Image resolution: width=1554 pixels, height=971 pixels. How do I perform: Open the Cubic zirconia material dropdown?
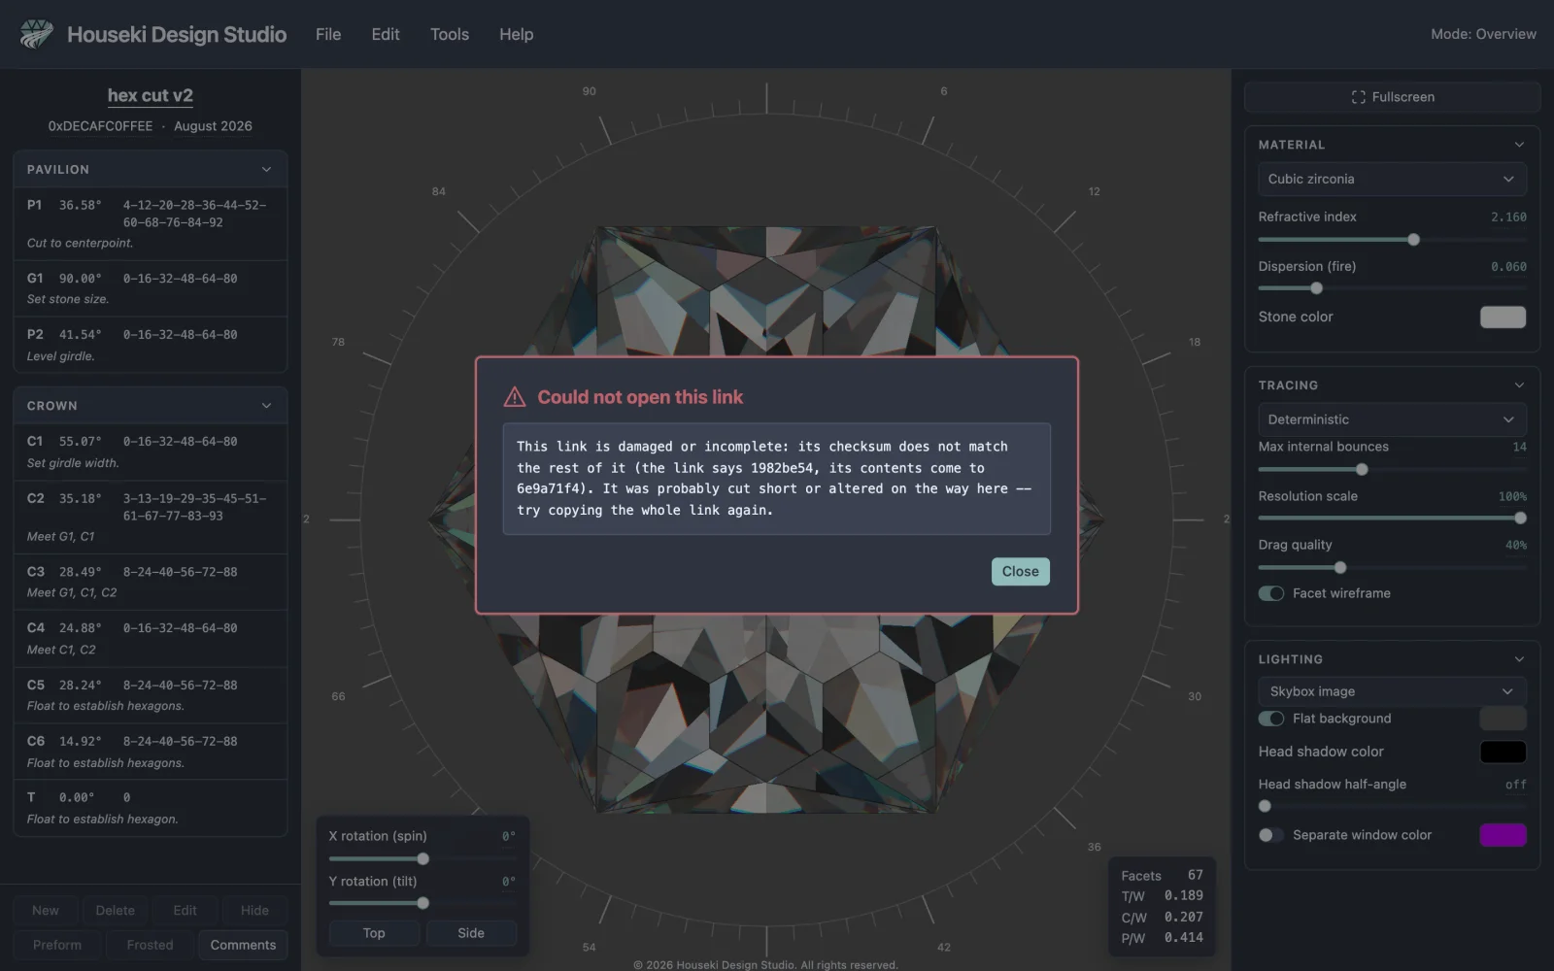click(1393, 179)
